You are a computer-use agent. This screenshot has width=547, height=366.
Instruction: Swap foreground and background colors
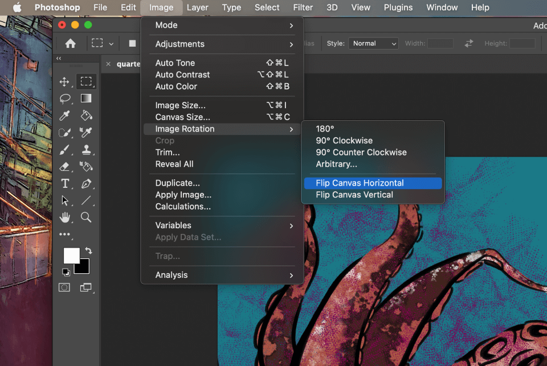[x=89, y=250]
